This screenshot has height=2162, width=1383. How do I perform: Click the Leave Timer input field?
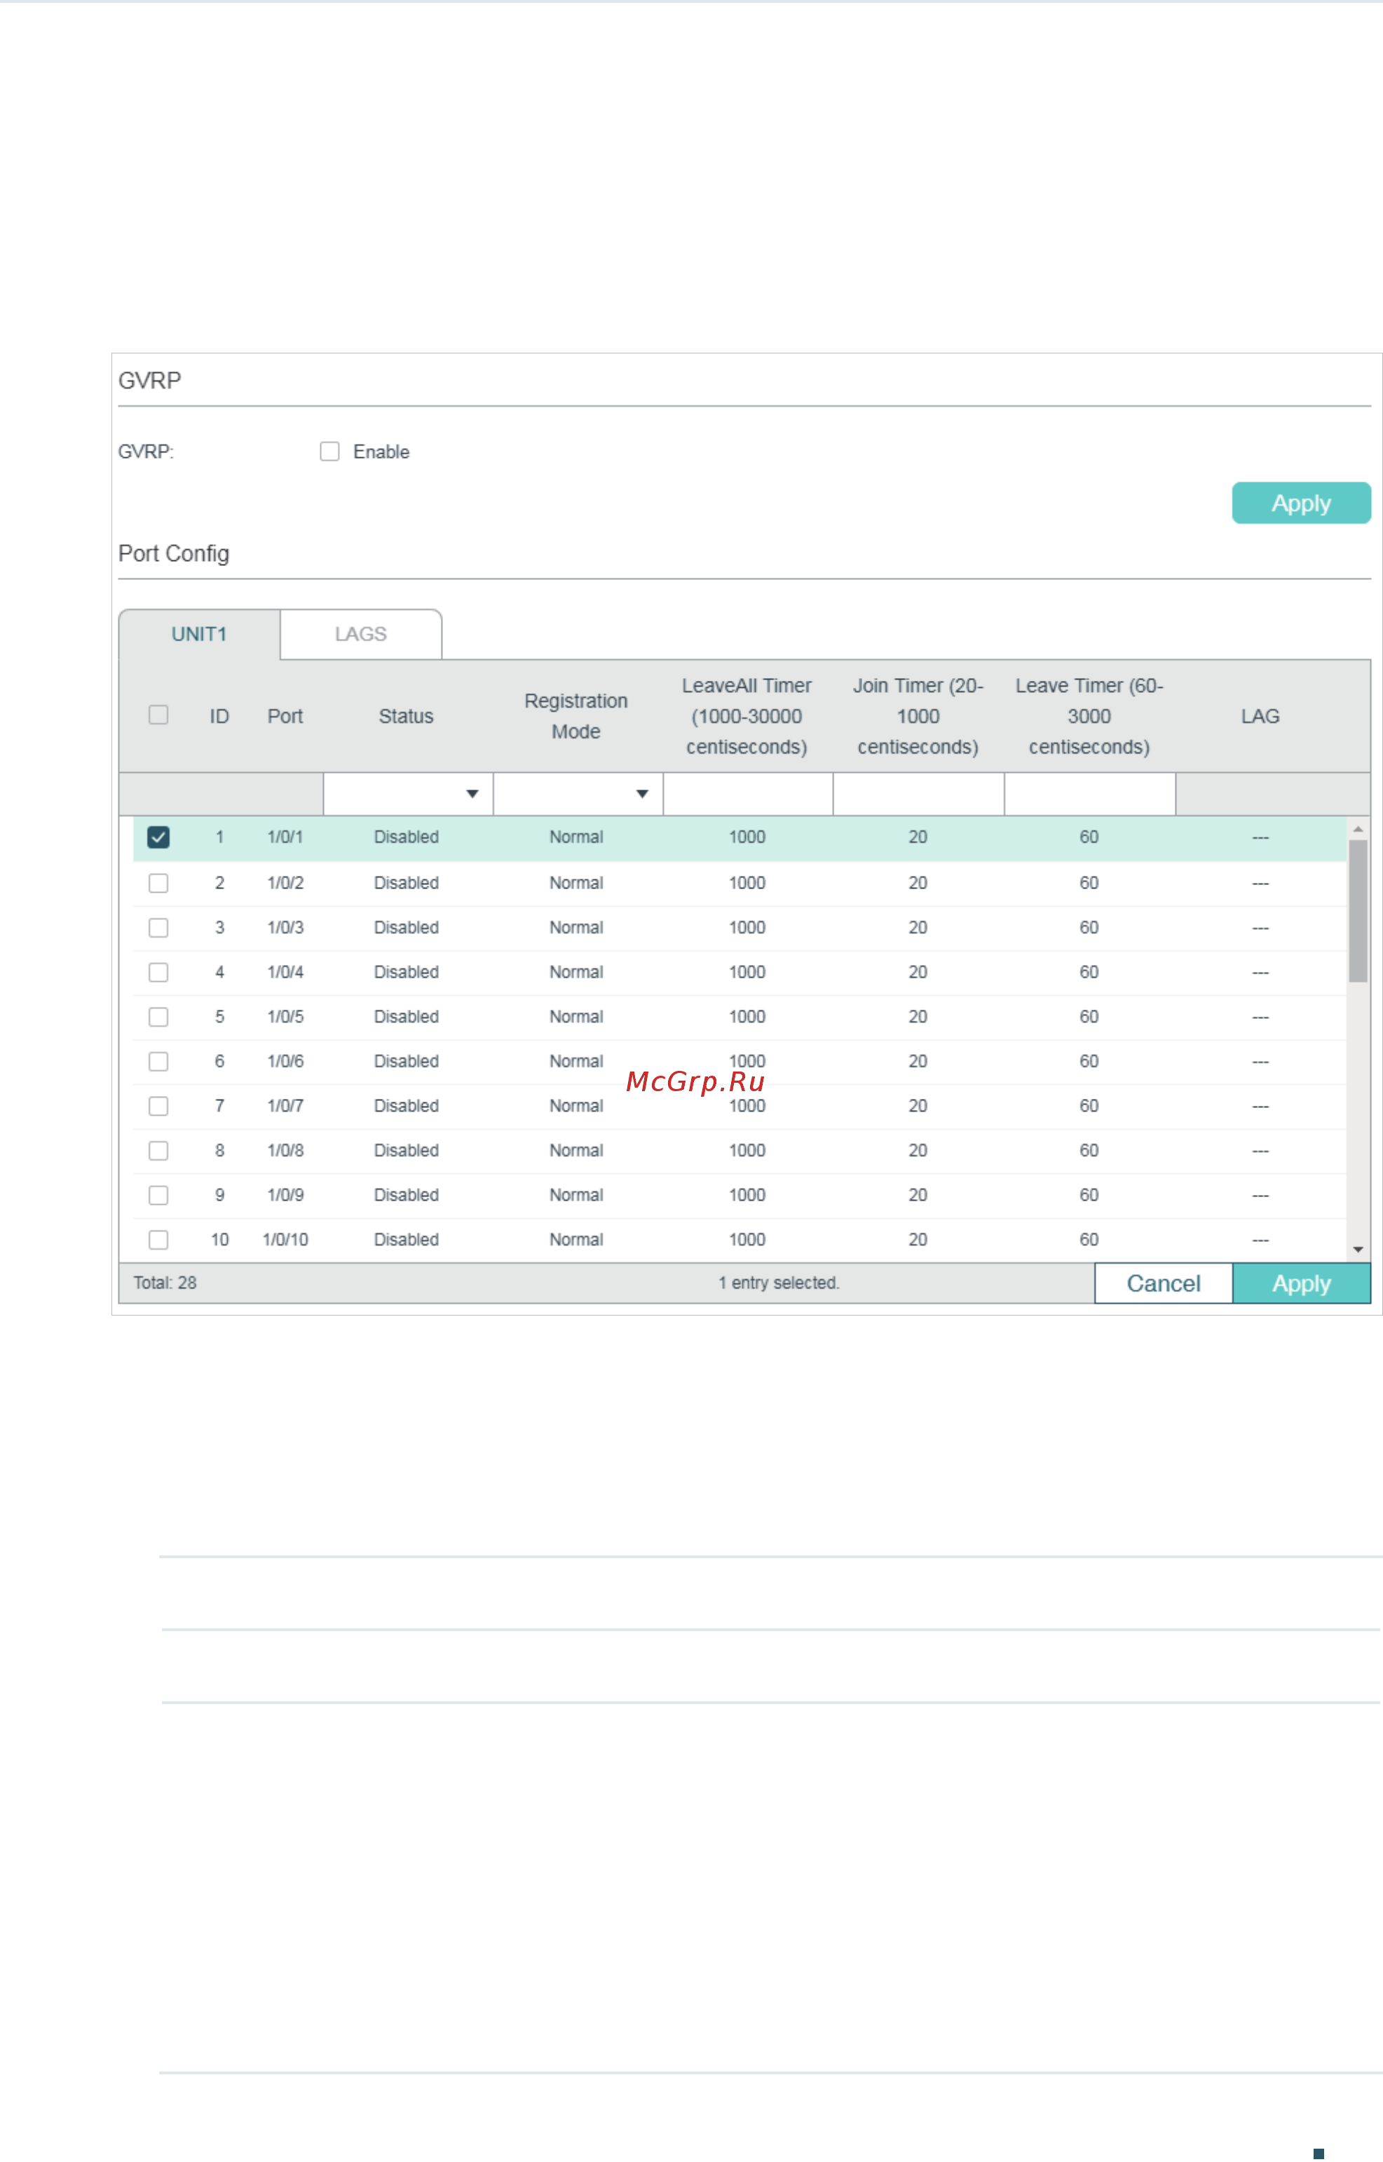point(1090,794)
